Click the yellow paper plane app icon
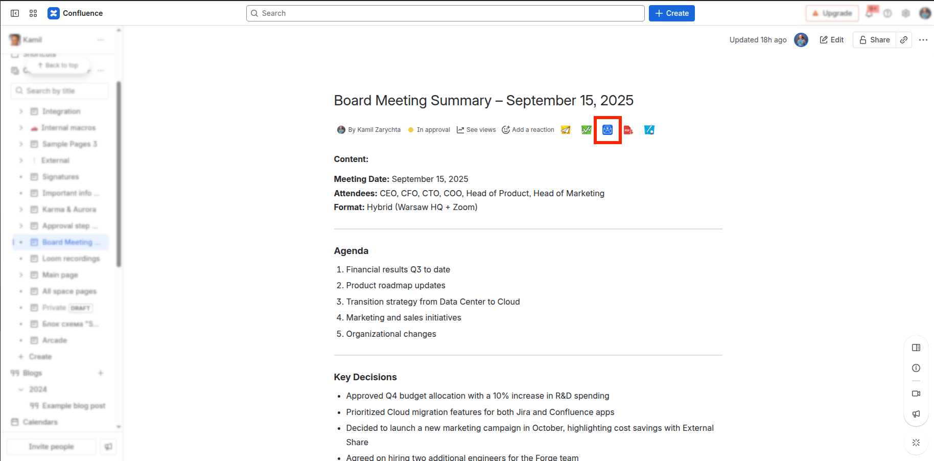 566,130
